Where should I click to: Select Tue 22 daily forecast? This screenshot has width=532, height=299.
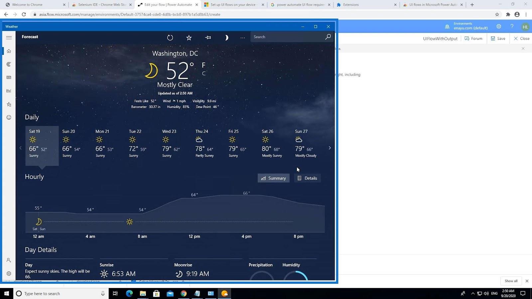pos(142,146)
